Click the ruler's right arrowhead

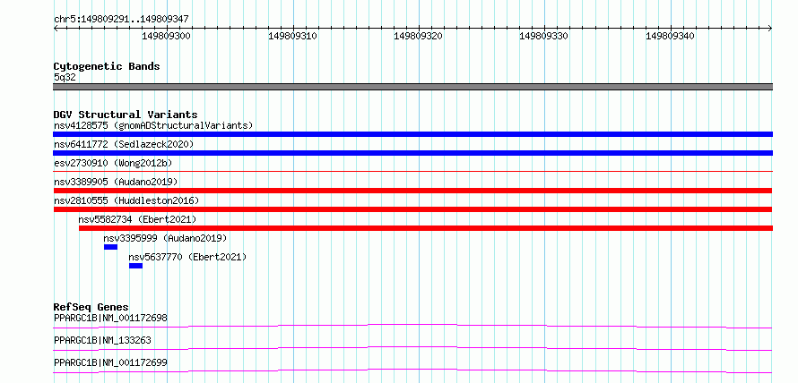pos(770,29)
